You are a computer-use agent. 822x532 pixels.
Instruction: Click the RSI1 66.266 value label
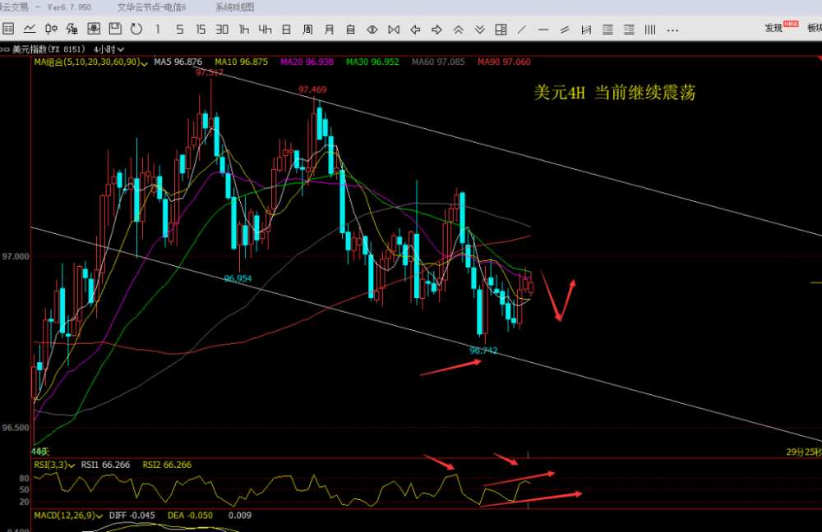pyautogui.click(x=105, y=465)
